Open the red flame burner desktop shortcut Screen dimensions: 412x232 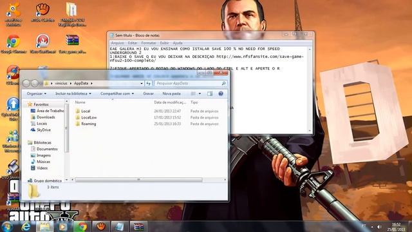pyautogui.click(x=43, y=44)
